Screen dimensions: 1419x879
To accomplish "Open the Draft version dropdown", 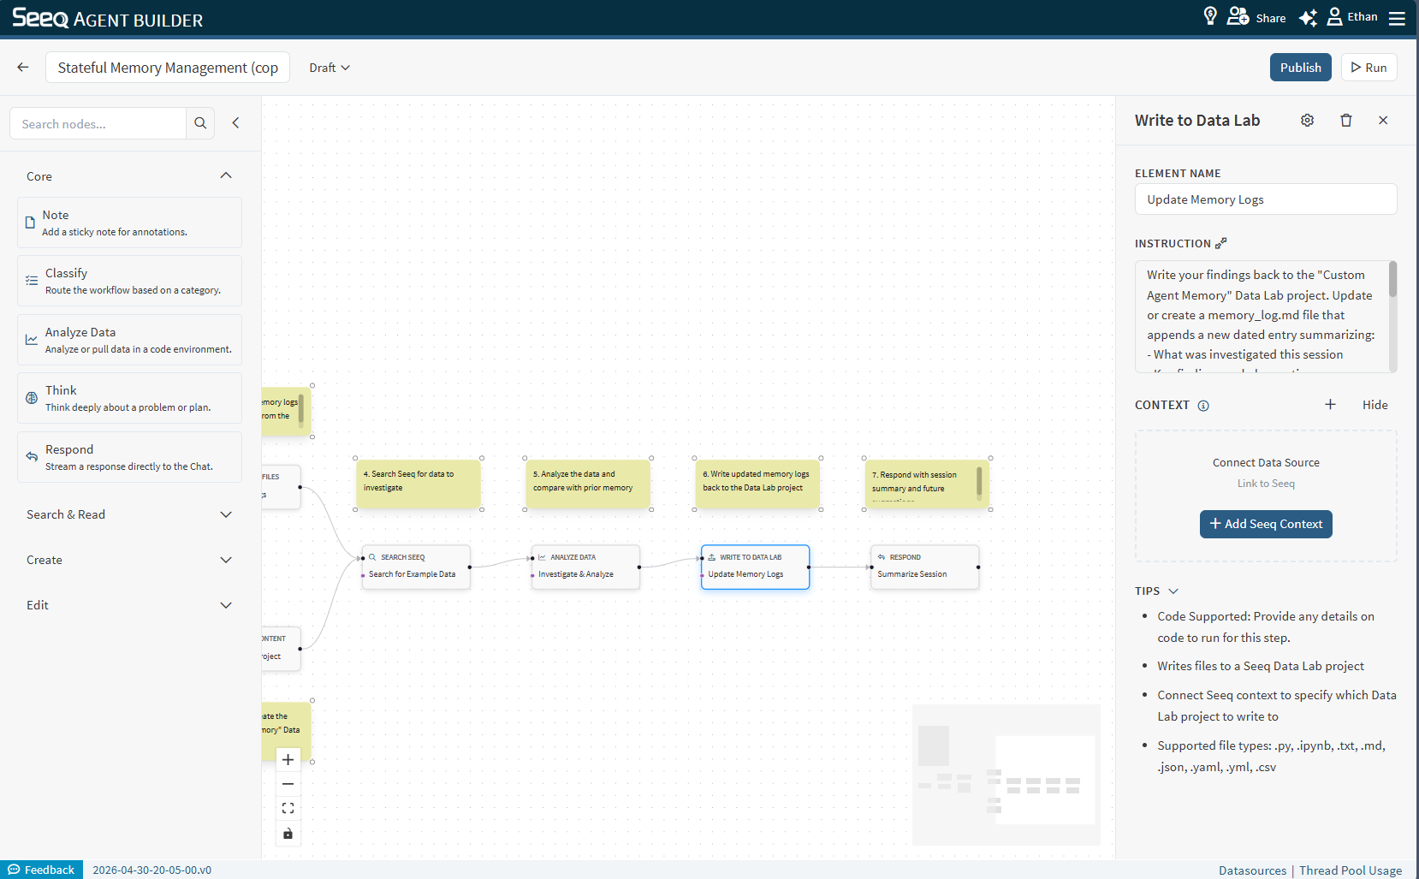I will (330, 68).
